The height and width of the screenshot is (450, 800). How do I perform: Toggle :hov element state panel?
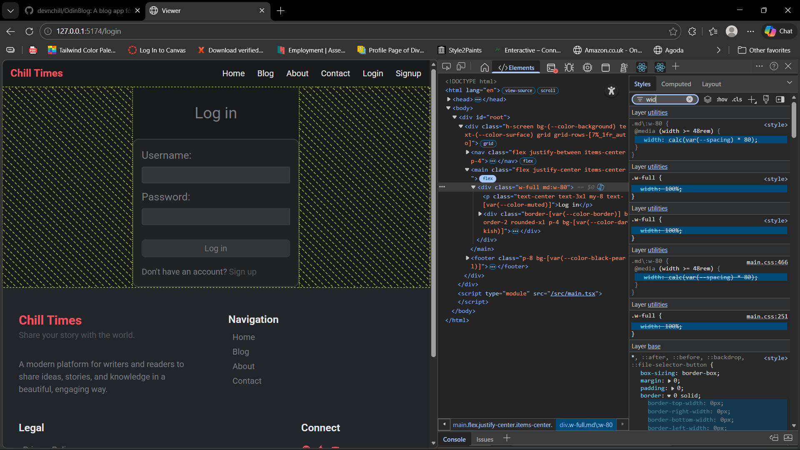(x=722, y=100)
